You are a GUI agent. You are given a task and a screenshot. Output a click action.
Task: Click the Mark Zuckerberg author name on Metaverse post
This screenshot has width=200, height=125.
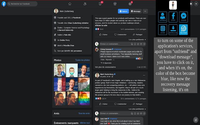(x=107, y=74)
